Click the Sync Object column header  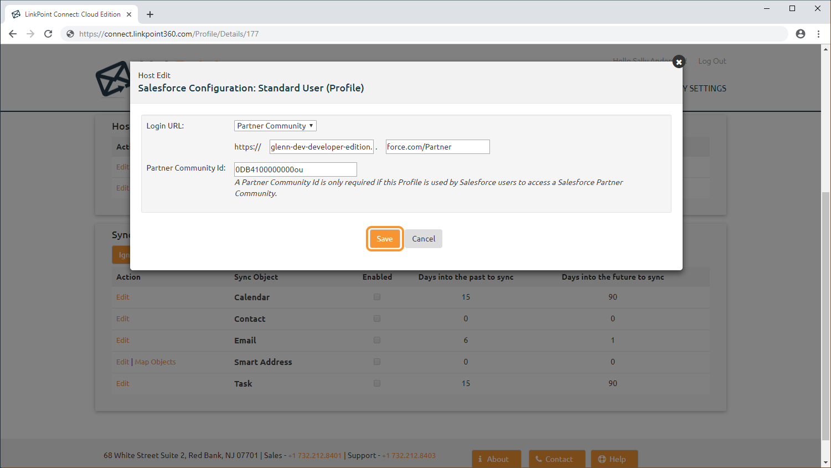coord(256,277)
